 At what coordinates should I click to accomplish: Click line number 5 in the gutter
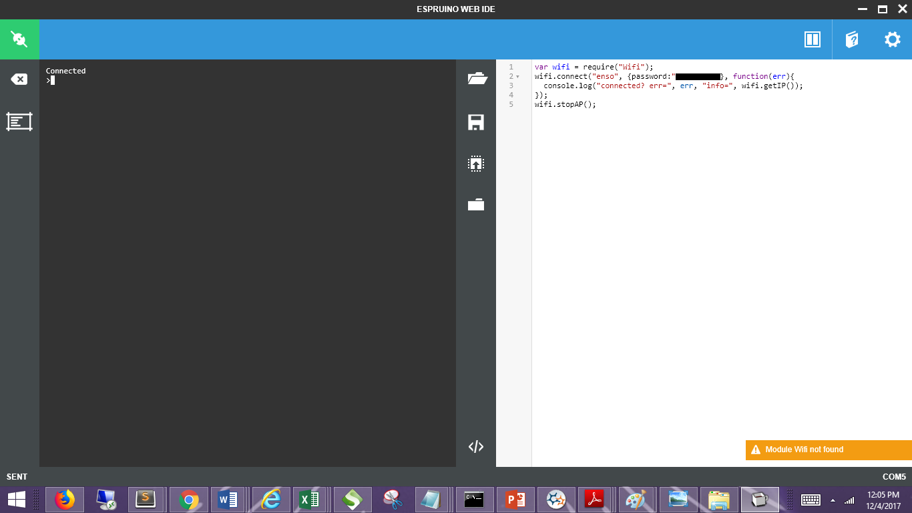[x=511, y=105]
